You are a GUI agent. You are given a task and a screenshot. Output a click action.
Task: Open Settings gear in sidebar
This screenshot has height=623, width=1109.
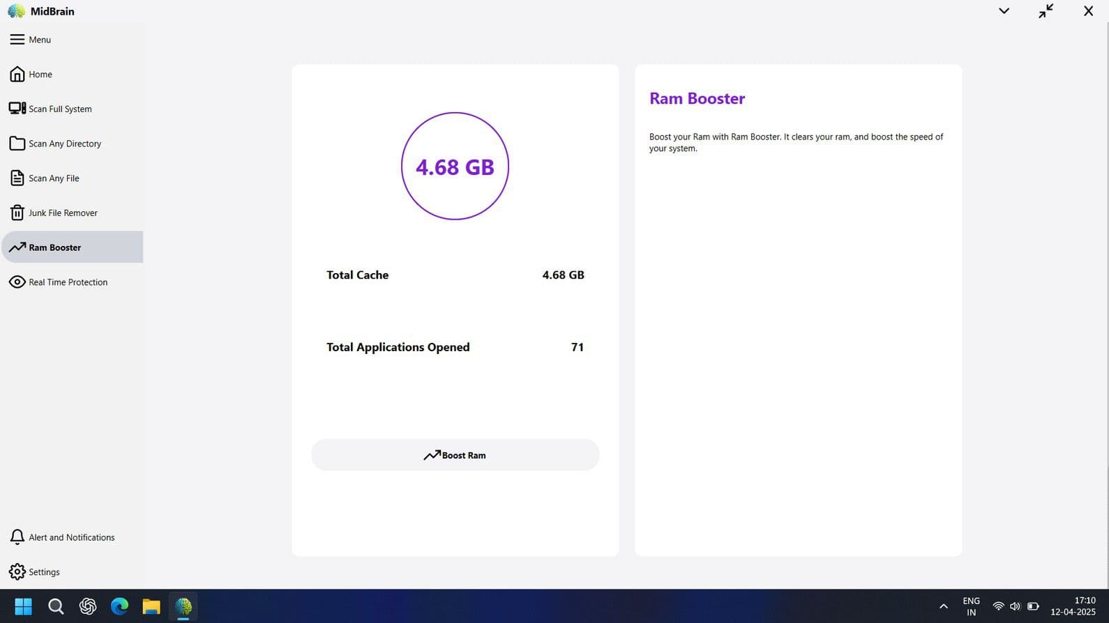[x=17, y=572]
